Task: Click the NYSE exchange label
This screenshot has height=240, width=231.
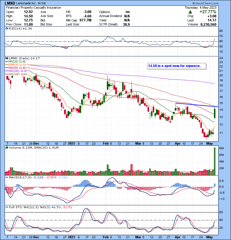Action: point(42,3)
